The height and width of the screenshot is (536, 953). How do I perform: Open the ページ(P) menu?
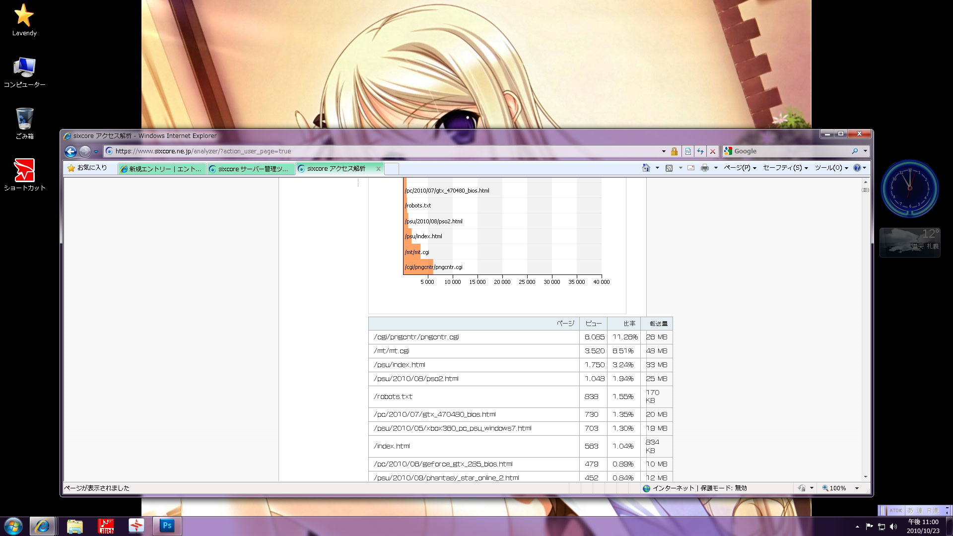[x=740, y=168]
